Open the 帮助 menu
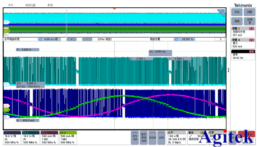Image resolution: width=257 pixels, height=147 pixels. 50,5
